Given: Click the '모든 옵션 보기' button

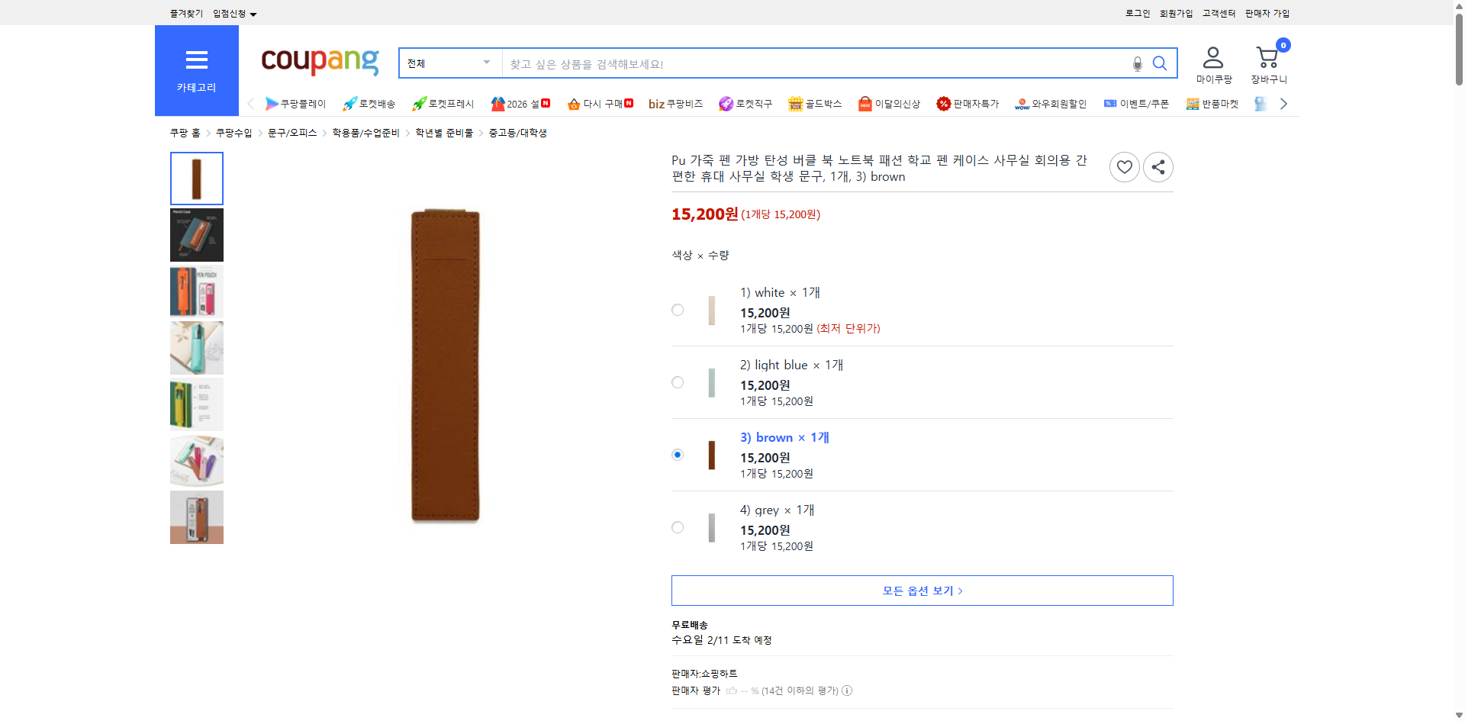Looking at the screenshot, I should (x=922, y=590).
